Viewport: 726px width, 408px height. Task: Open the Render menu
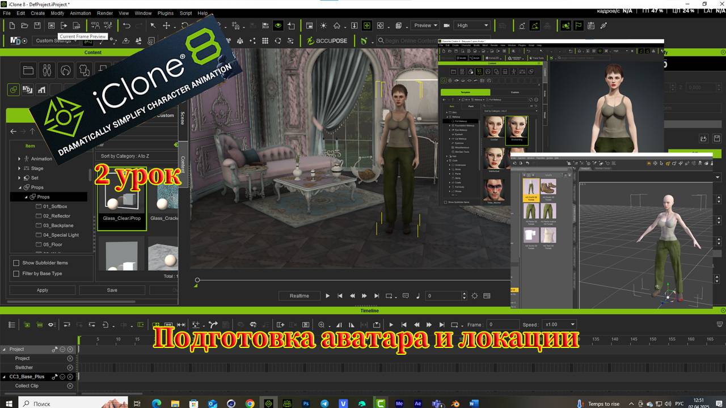105,13
